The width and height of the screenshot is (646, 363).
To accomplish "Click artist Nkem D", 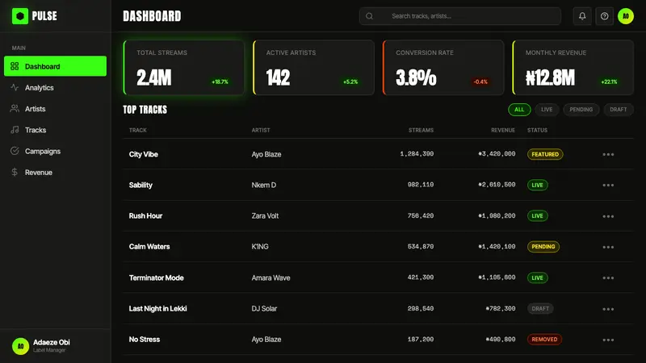I will 264,186.
